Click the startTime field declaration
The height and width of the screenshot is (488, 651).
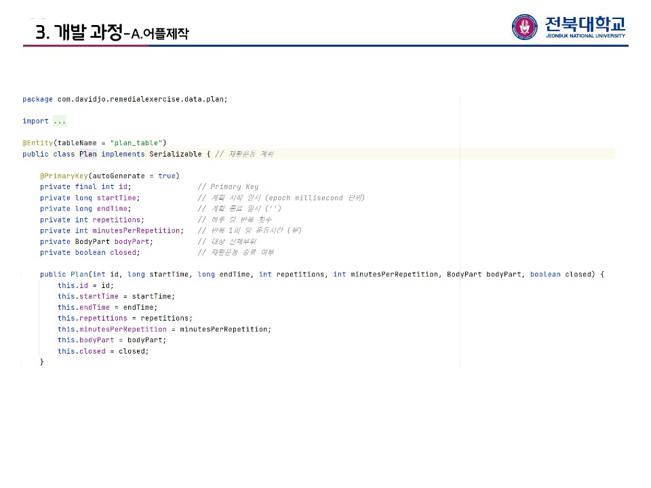pyautogui.click(x=117, y=198)
